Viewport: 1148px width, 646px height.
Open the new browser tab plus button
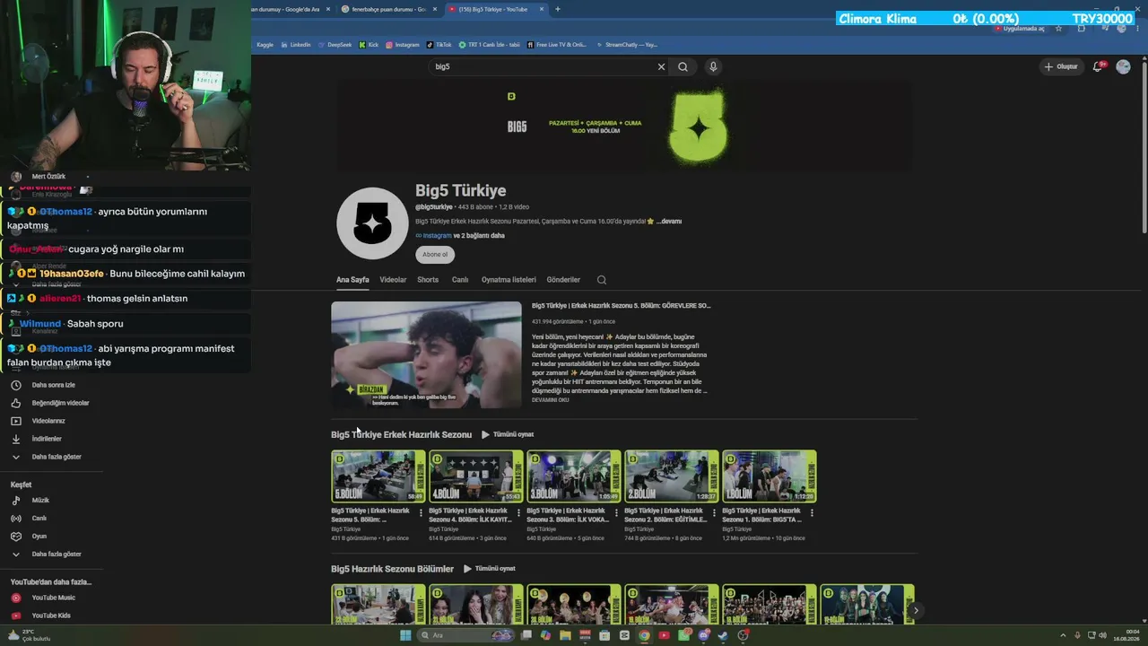[558, 9]
